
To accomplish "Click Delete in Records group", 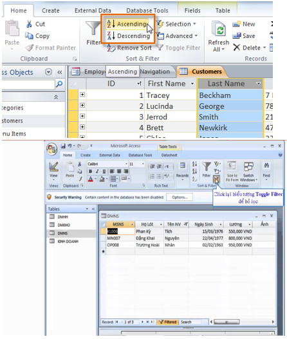I will tap(250, 48).
